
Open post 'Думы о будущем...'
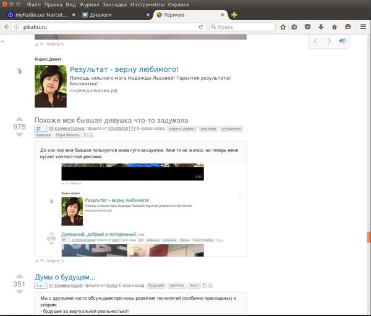pyautogui.click(x=65, y=276)
